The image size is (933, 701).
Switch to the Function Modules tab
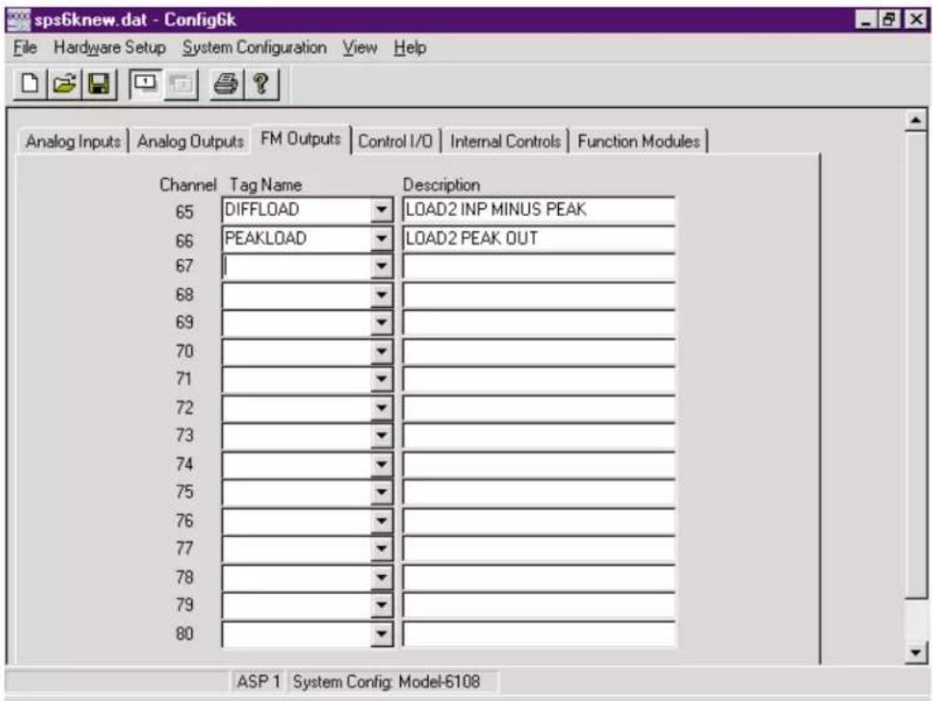pyautogui.click(x=639, y=142)
